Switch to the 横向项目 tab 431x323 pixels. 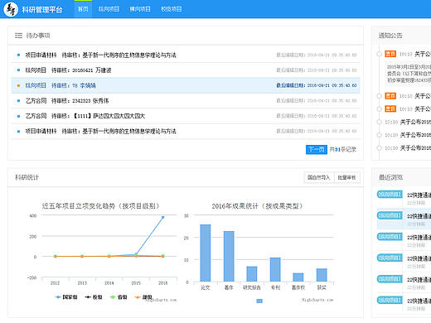point(140,9)
